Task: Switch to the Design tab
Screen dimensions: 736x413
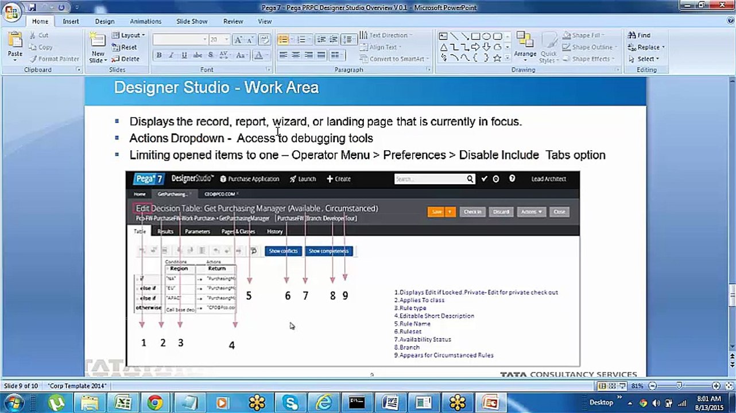Action: [x=104, y=21]
